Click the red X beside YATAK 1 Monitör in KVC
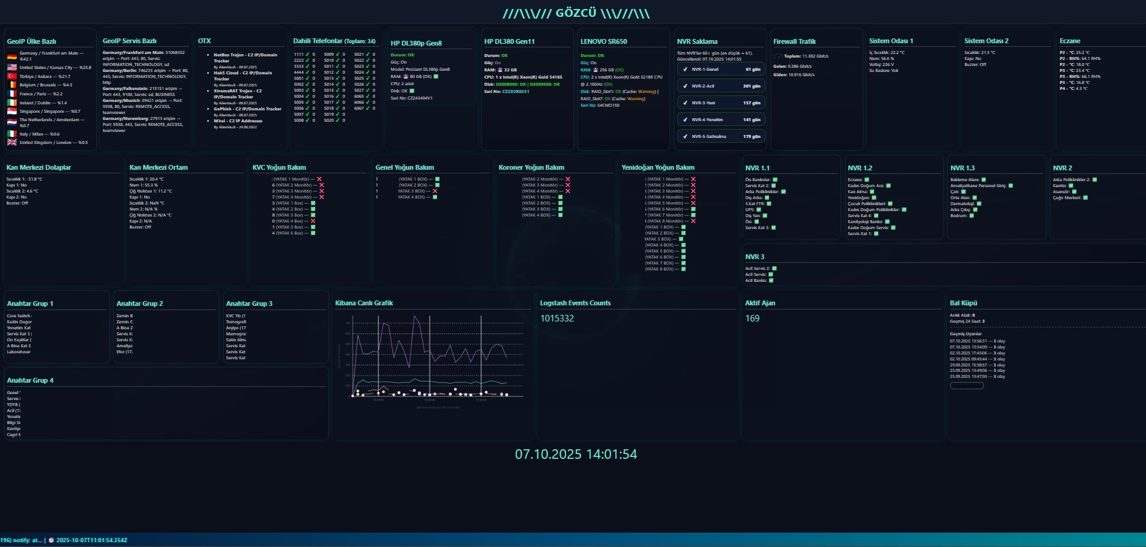 click(x=319, y=179)
